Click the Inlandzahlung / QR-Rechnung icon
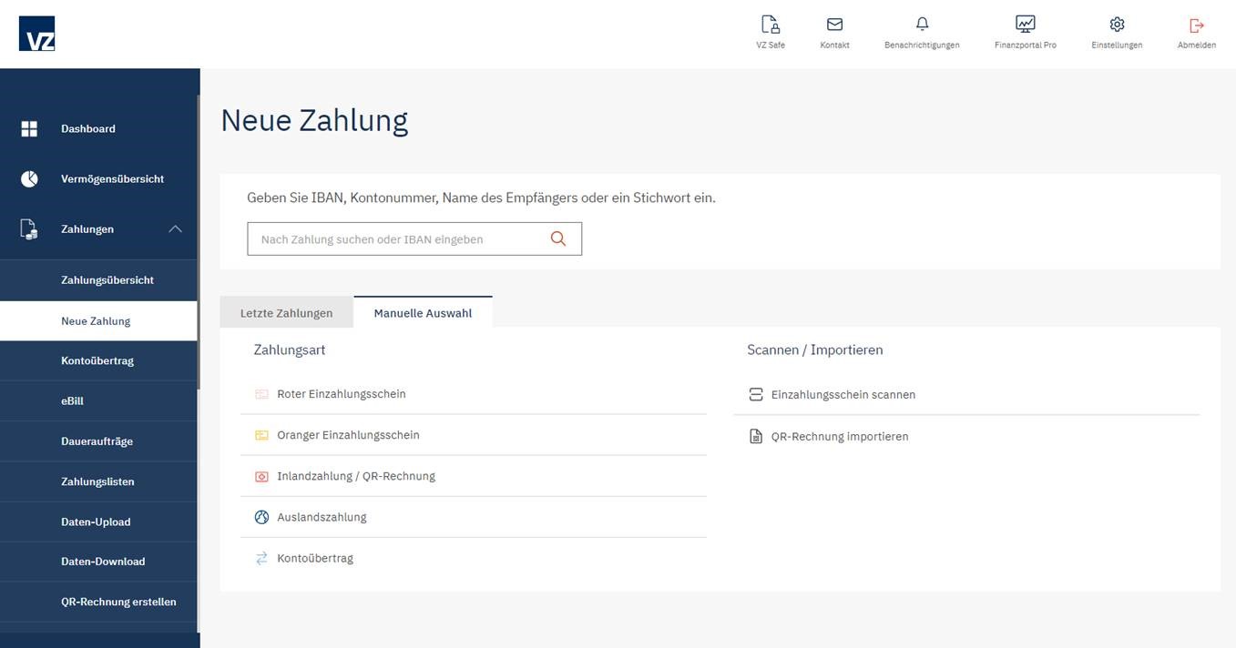Viewport: 1236px width, 648px height. (x=261, y=476)
